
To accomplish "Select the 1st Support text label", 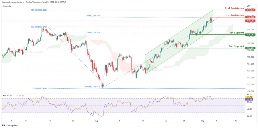I will click(x=236, y=33).
